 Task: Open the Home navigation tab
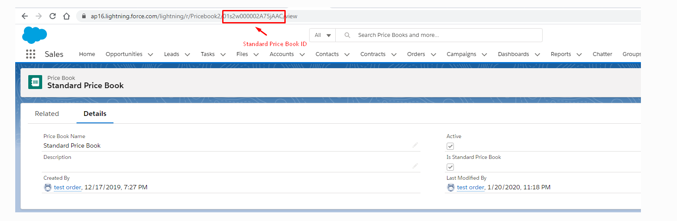click(x=87, y=54)
